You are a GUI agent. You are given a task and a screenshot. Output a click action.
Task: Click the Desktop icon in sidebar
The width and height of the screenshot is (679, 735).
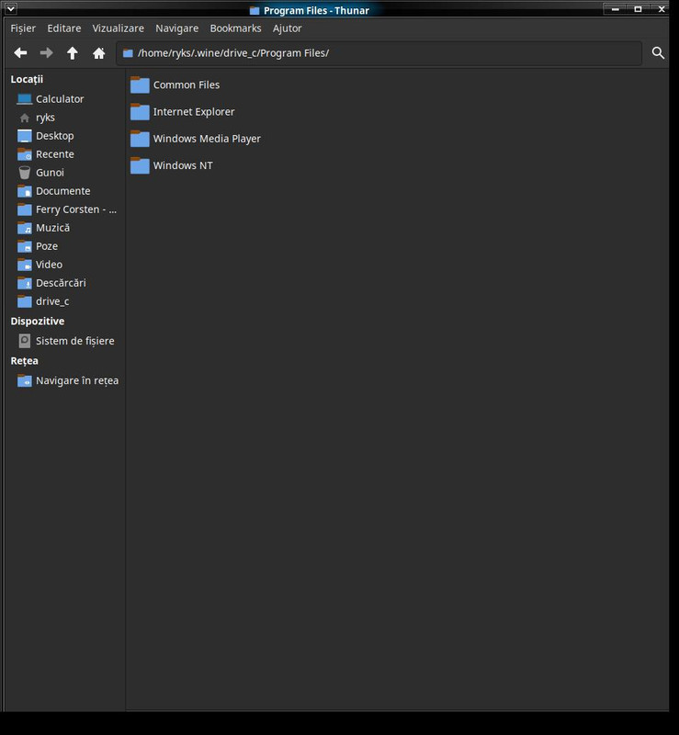[25, 136]
